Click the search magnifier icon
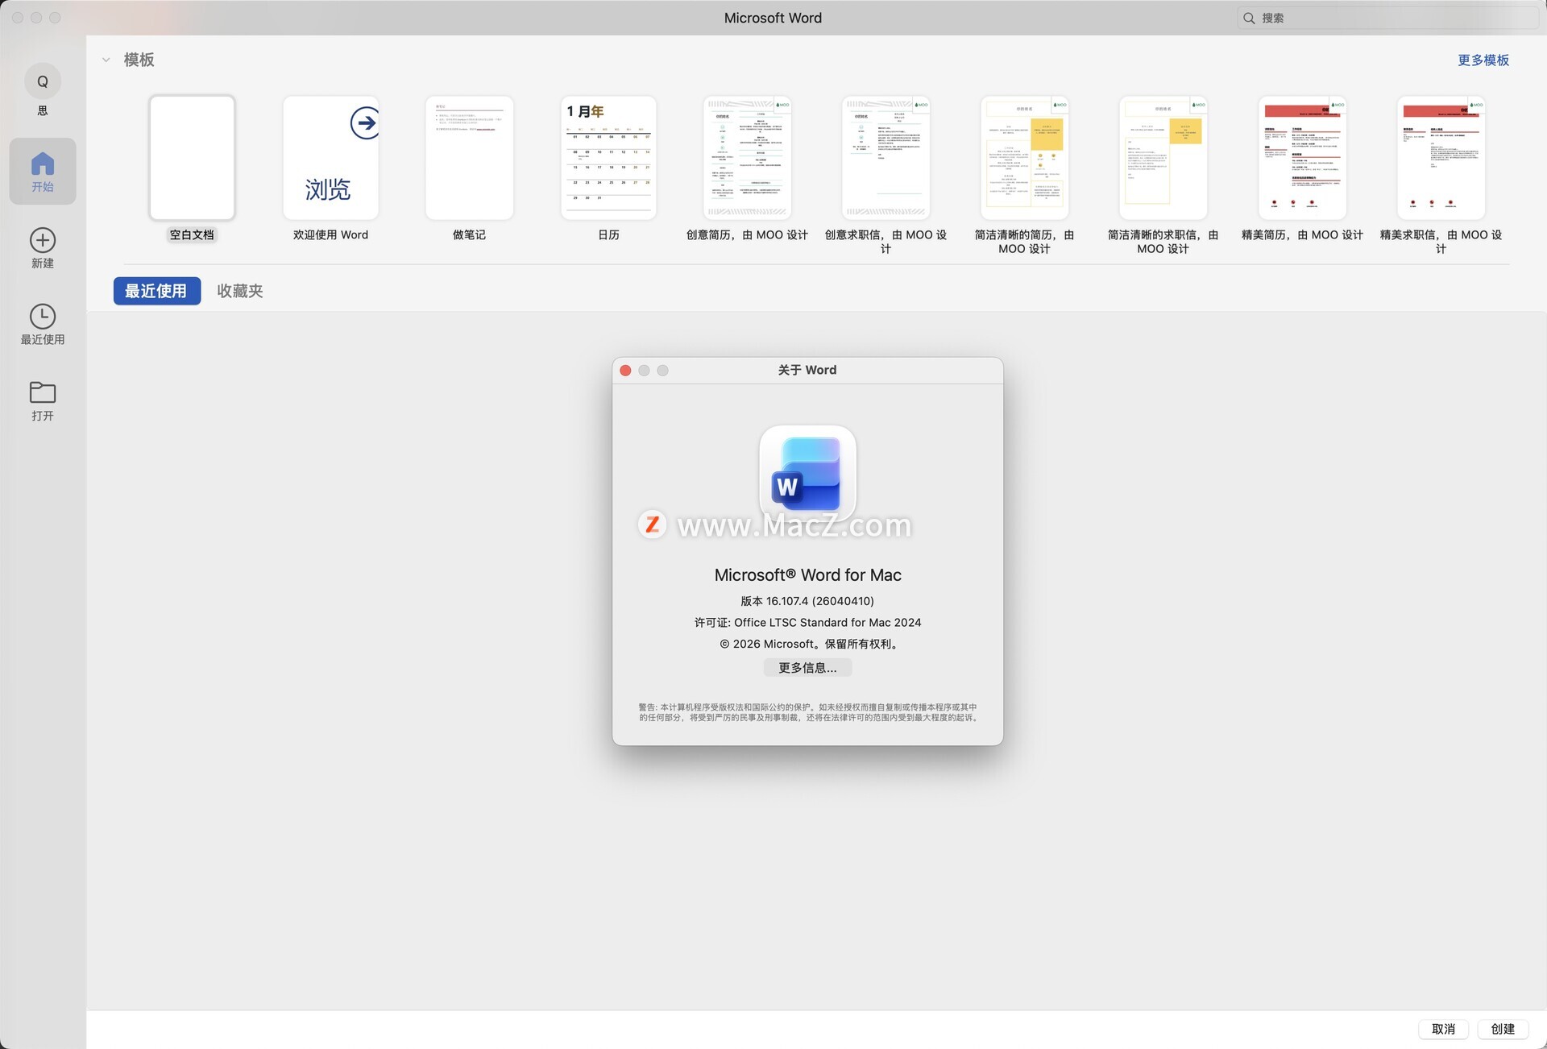The image size is (1547, 1049). tap(1249, 18)
